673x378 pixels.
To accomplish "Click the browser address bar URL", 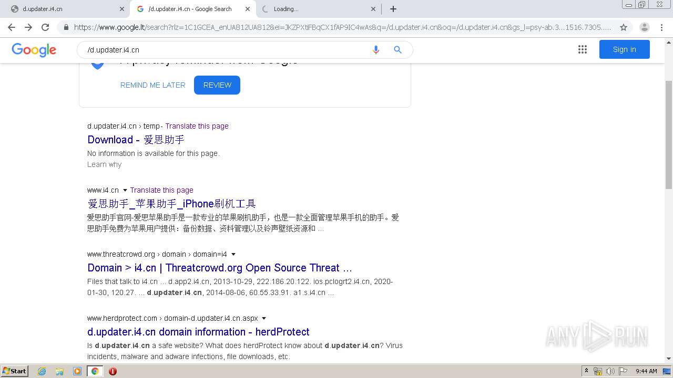I will point(342,27).
